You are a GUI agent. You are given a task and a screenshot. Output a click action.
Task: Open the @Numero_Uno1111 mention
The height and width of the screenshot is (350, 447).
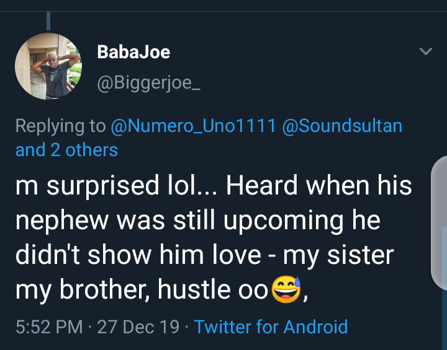[193, 126]
